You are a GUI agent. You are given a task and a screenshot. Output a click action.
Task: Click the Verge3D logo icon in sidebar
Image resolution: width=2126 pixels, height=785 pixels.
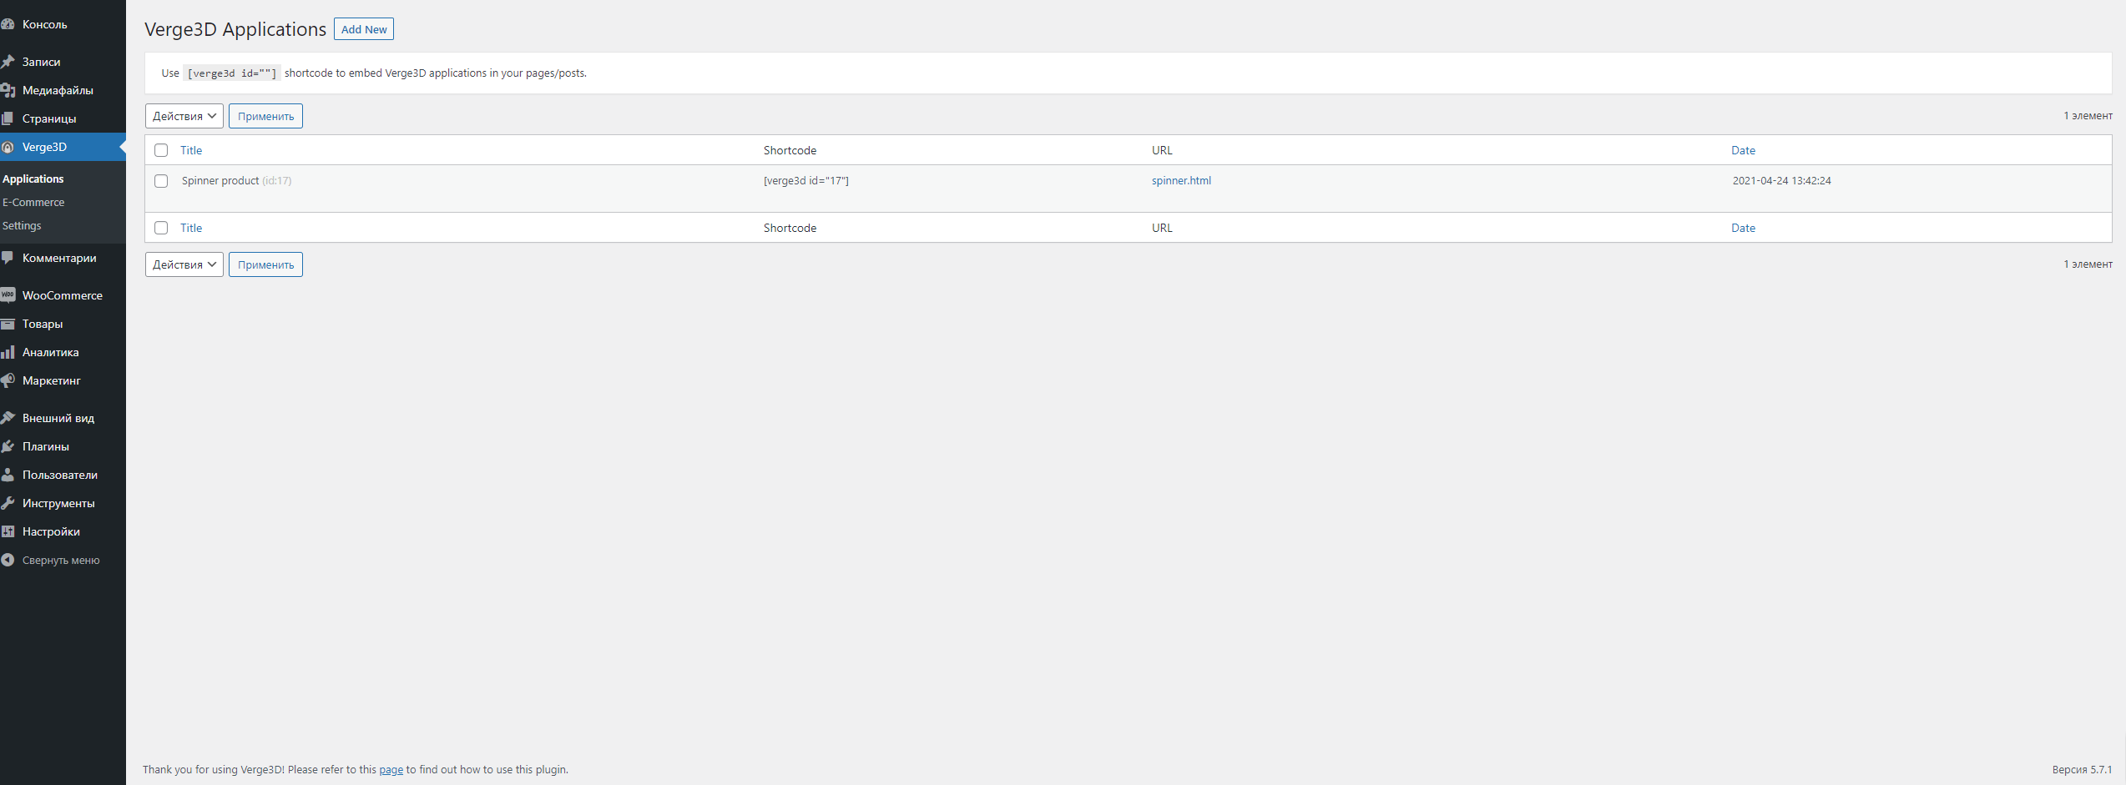8,147
